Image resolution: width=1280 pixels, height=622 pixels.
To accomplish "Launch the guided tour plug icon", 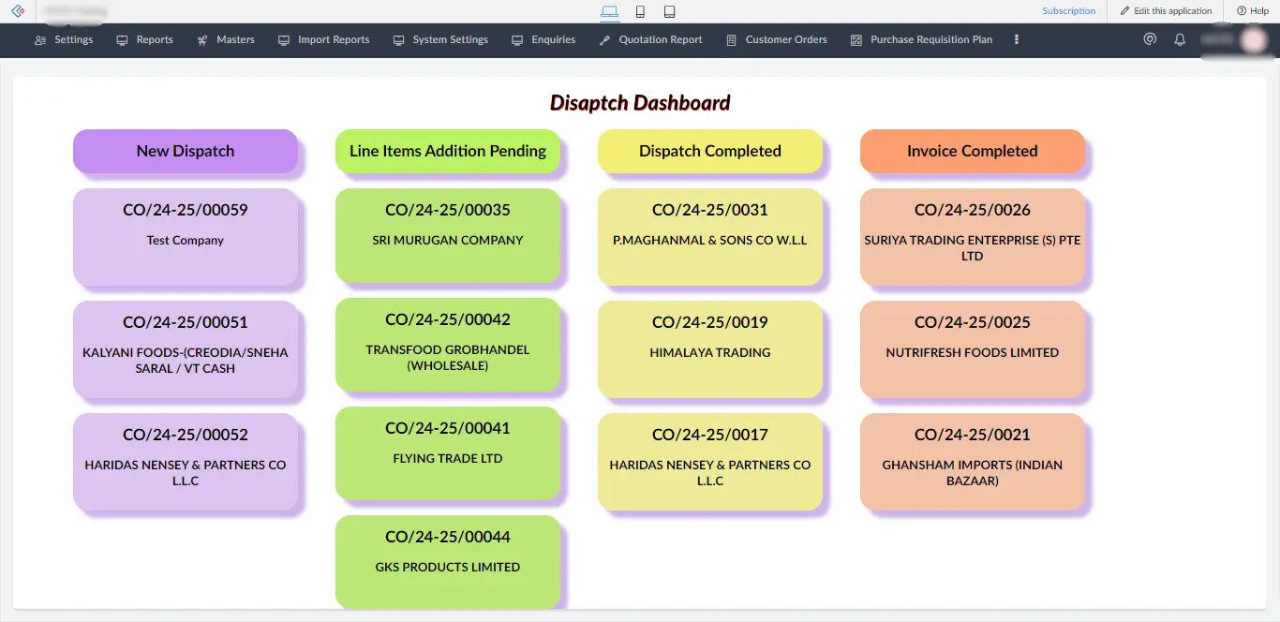I will (1150, 39).
